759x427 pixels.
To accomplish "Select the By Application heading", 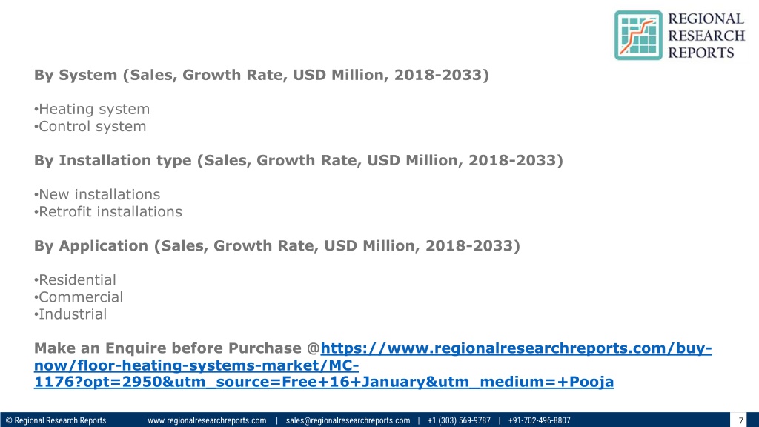I will (x=277, y=245).
